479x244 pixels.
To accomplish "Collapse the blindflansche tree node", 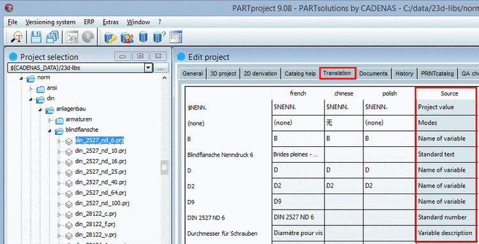I will pyautogui.click(x=50, y=131).
